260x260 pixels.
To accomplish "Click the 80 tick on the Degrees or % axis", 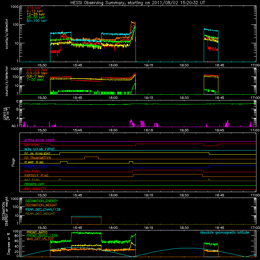I will (17, 236).
